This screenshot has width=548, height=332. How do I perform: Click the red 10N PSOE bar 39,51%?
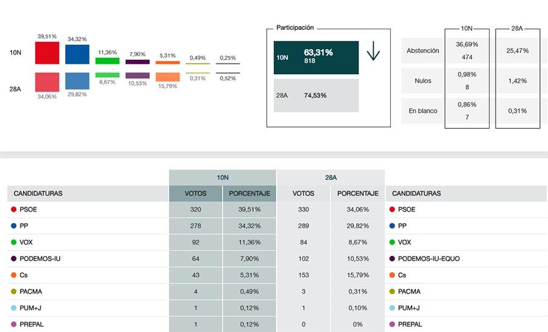pos(47,53)
